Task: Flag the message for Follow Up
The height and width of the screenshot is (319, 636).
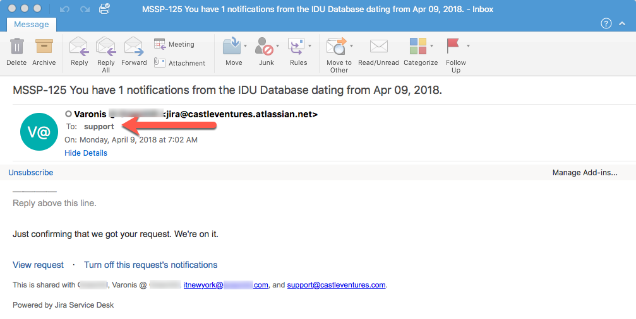Action: click(453, 46)
